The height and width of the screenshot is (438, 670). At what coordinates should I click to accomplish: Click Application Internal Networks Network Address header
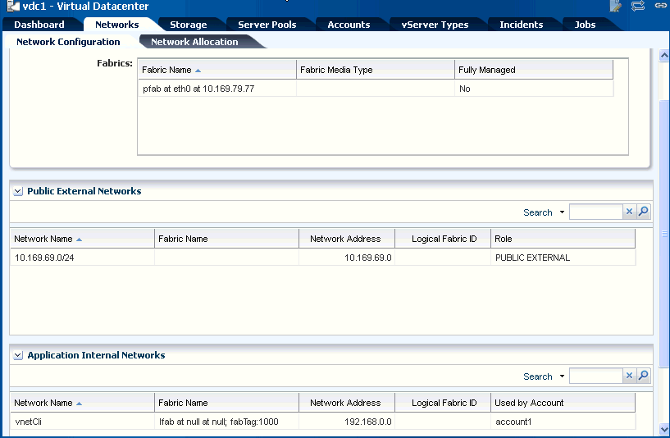[347, 403]
